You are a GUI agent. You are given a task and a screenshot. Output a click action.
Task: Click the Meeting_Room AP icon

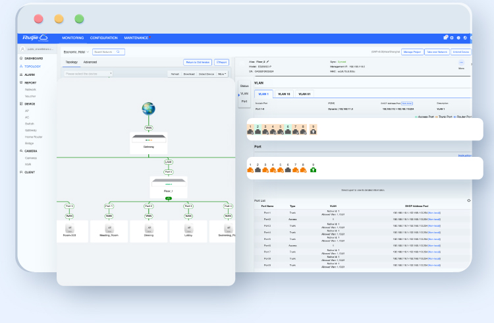[x=109, y=230]
